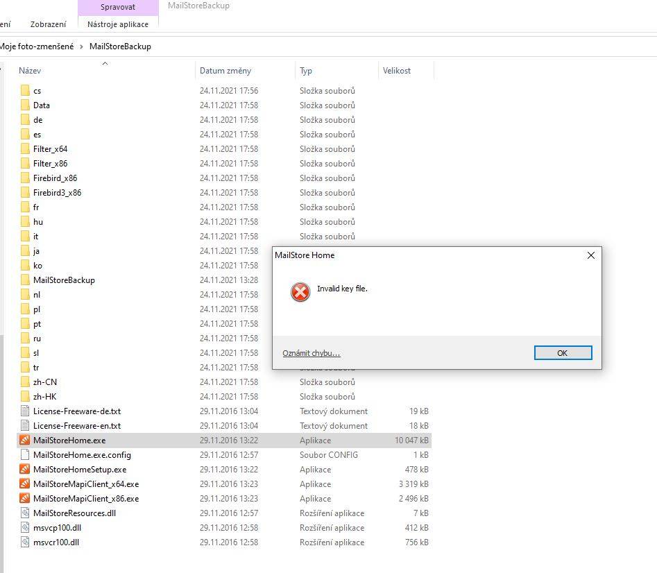
Task: Select the Filter_x64 folder icon
Action: 25,148
